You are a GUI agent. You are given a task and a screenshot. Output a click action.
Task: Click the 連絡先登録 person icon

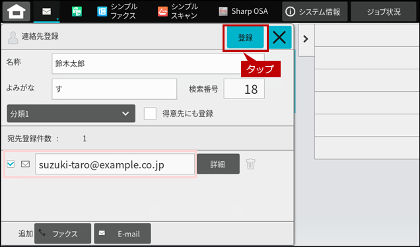click(x=13, y=38)
